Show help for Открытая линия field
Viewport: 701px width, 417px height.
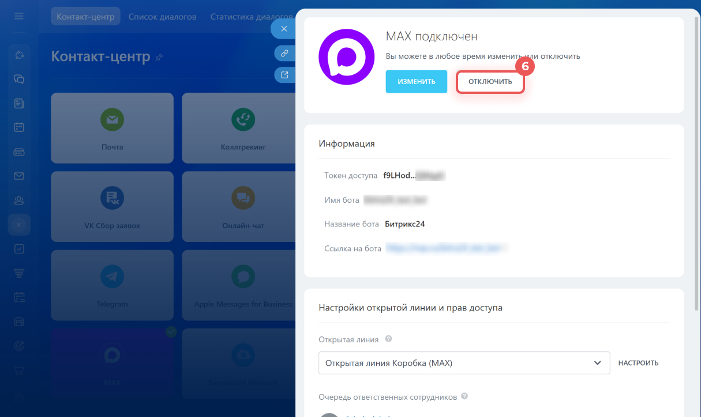388,339
